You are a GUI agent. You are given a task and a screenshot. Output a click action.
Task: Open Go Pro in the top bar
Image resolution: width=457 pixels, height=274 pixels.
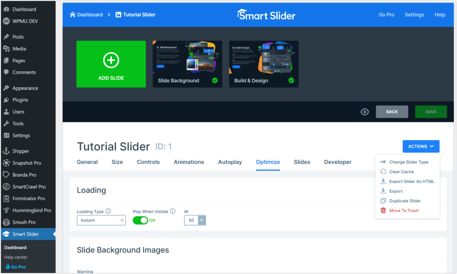(386, 14)
